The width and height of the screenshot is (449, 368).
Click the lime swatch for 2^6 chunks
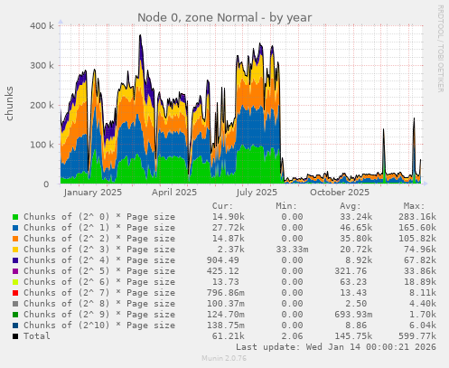pos(15,282)
